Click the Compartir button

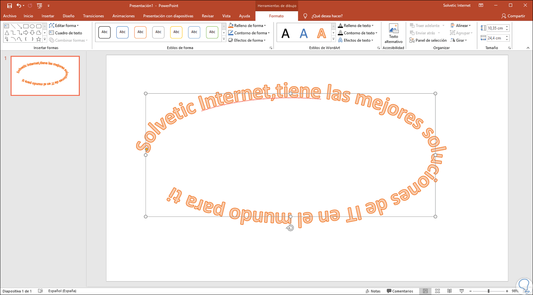(x=513, y=16)
